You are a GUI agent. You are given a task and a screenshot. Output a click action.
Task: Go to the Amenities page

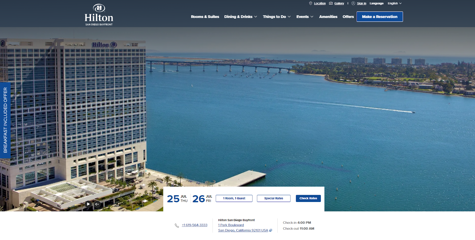[328, 17]
